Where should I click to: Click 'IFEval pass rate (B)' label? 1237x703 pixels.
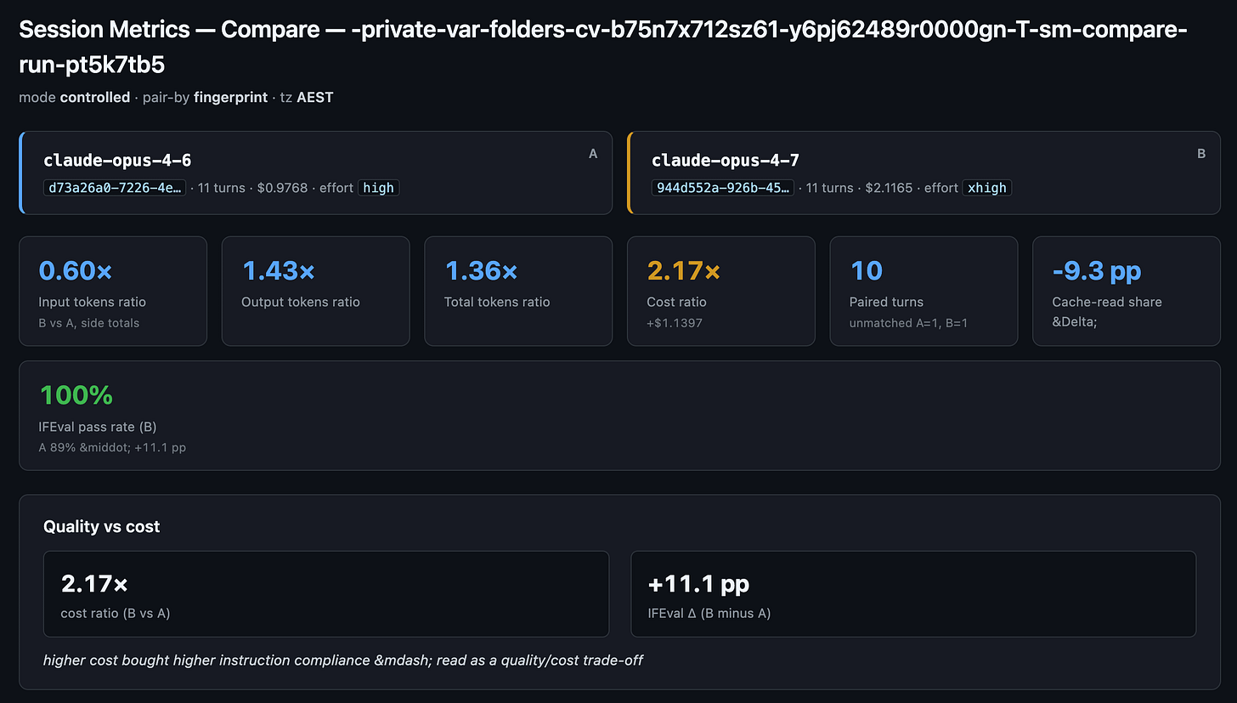[98, 427]
